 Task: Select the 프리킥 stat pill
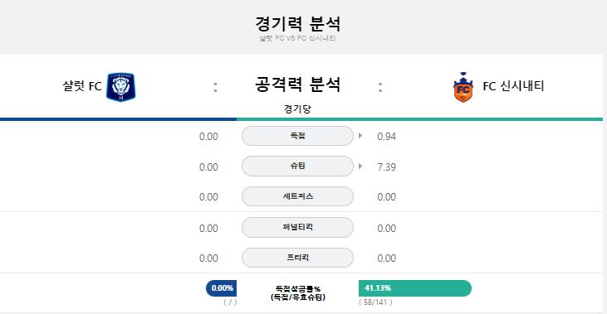tap(297, 258)
